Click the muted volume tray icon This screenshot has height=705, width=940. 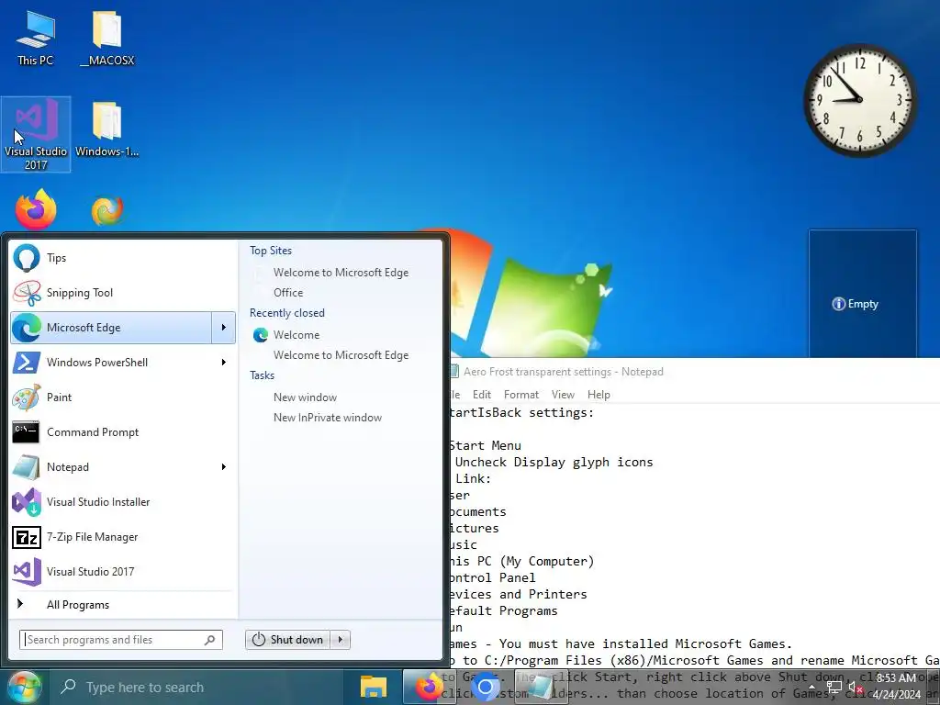point(856,688)
